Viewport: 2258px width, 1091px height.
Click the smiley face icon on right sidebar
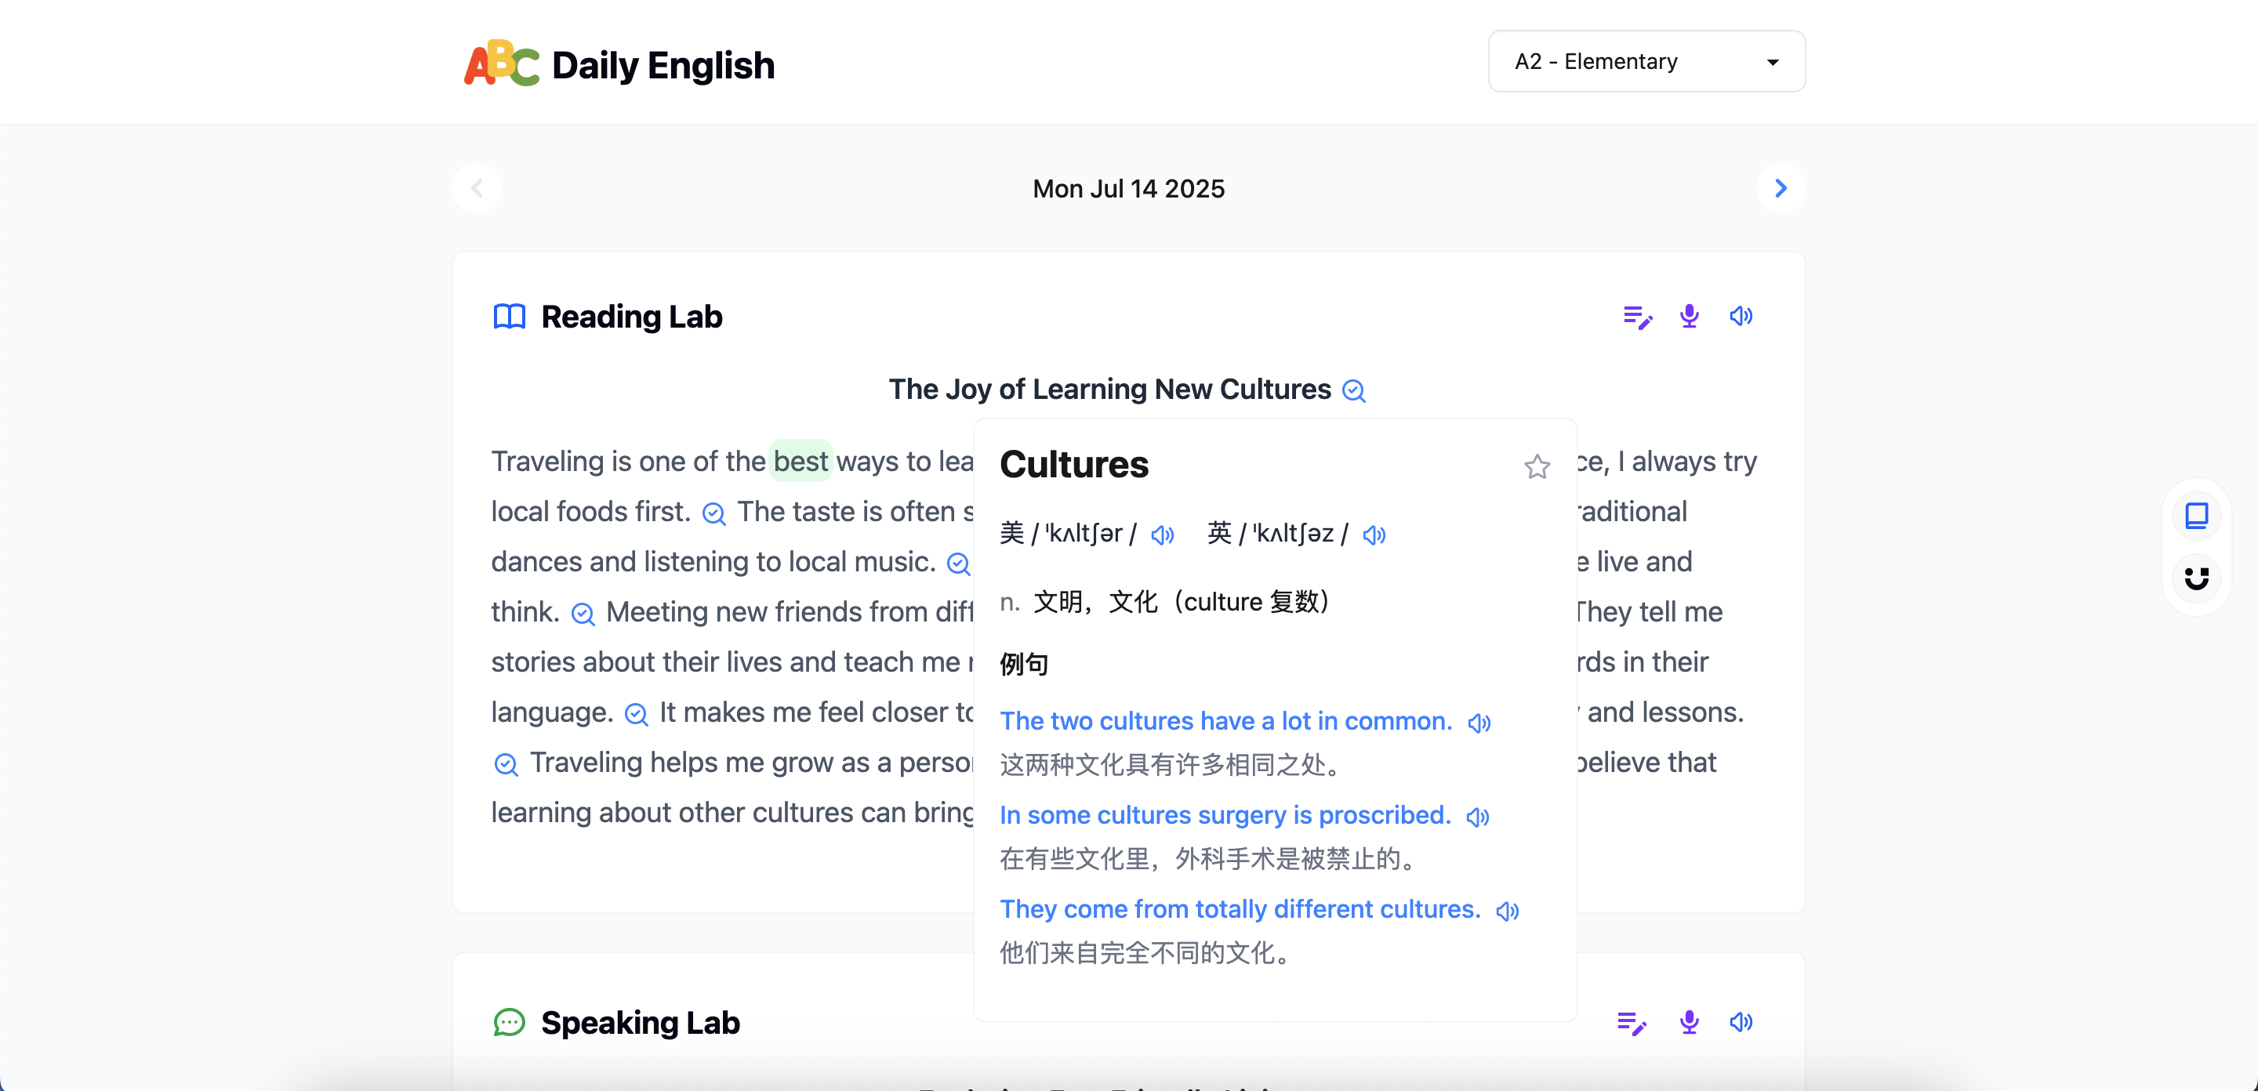(2196, 578)
